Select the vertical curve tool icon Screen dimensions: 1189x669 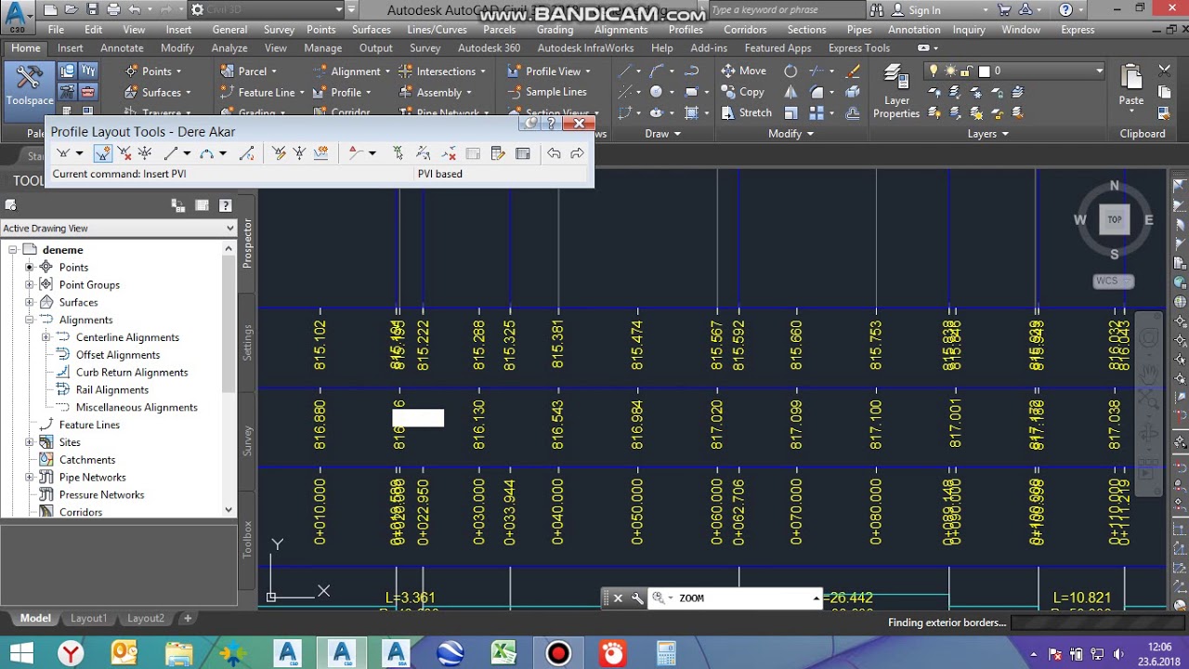point(207,153)
